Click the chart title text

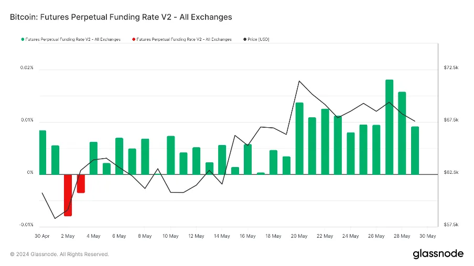coord(121,17)
